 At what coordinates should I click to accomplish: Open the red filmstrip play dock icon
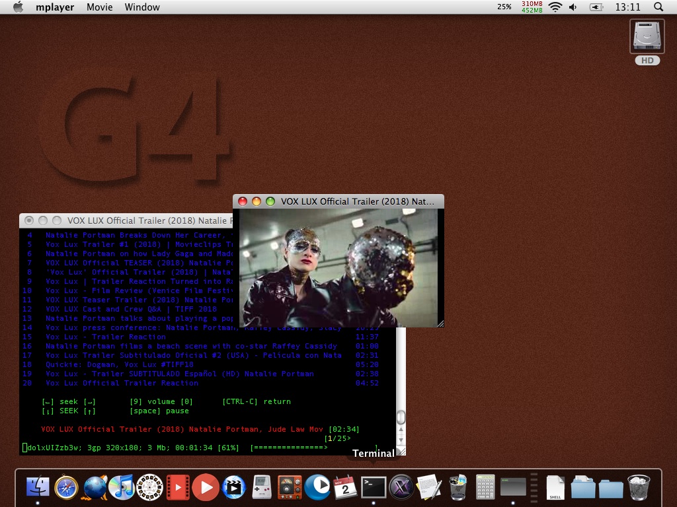178,487
